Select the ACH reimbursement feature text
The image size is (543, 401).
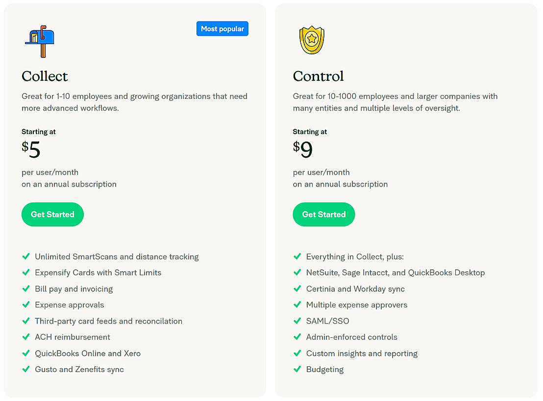coord(73,337)
